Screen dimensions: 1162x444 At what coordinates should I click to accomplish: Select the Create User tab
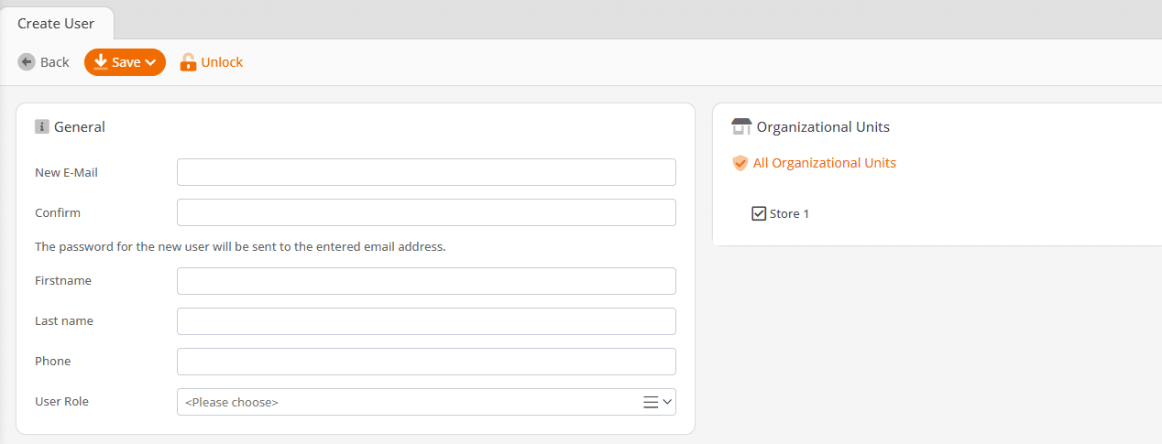point(56,24)
